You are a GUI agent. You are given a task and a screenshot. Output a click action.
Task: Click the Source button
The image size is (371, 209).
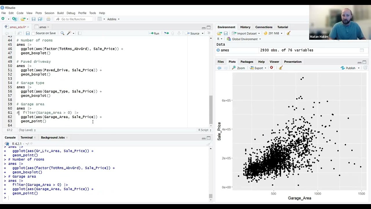tap(192, 33)
